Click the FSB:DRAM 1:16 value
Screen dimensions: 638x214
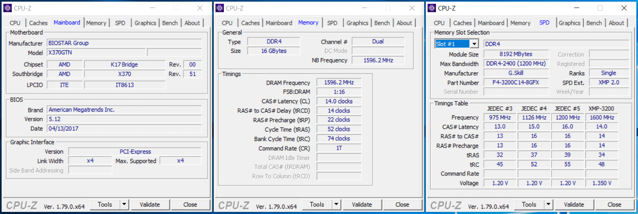[339, 92]
